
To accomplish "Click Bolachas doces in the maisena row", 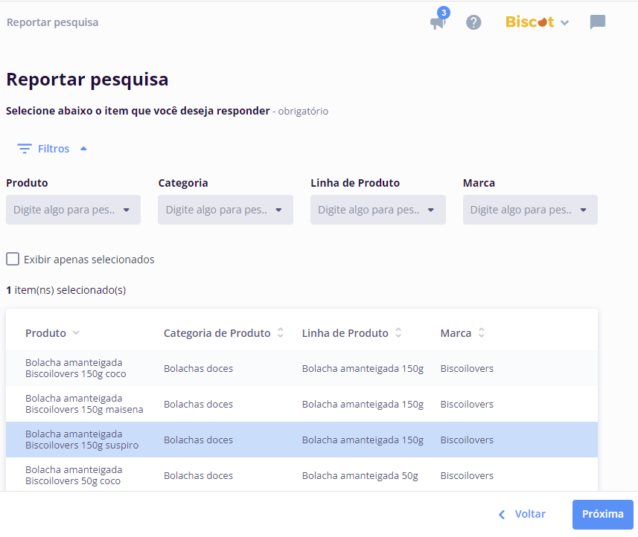I will click(x=199, y=404).
